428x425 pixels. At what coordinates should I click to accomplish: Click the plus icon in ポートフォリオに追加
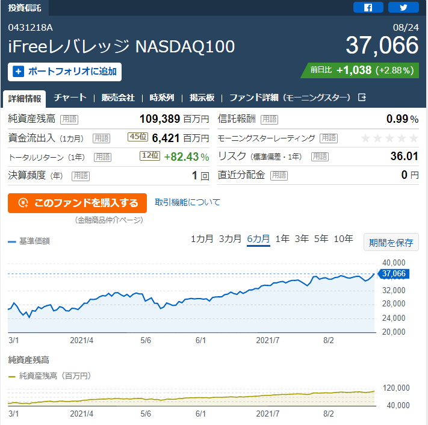pyautogui.click(x=18, y=72)
